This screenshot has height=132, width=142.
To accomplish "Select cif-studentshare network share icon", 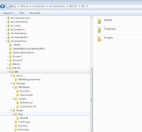I will coord(8,33).
